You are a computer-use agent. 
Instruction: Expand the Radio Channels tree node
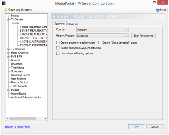pos(8,53)
